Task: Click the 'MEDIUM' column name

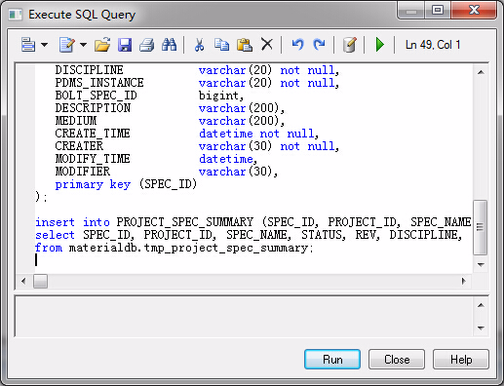Action: point(76,121)
